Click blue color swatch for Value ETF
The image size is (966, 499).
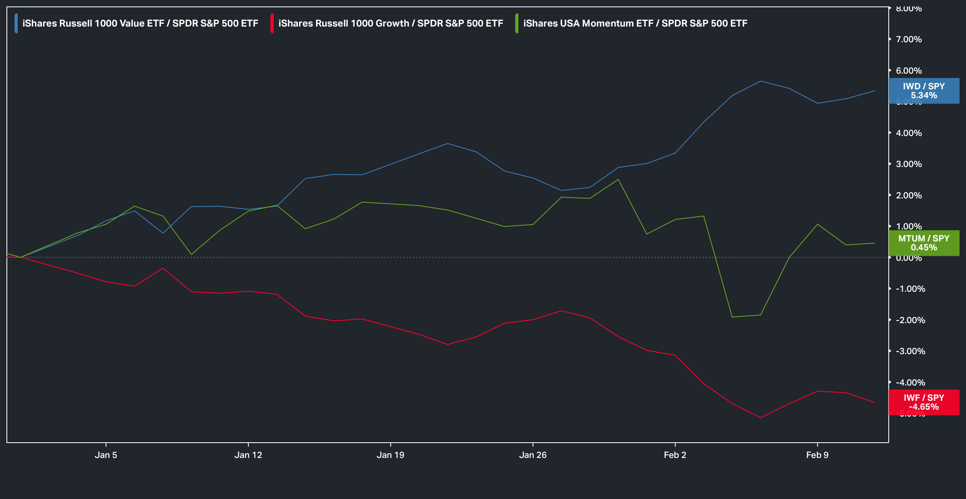tap(16, 23)
